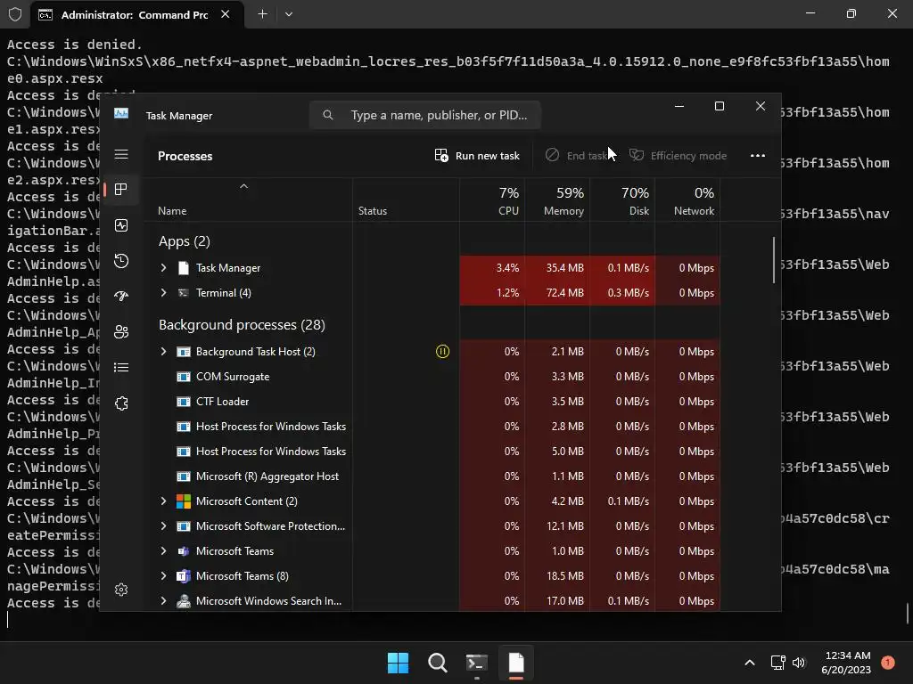
Task: Select the 5.0 MB Host Process row
Action: (432, 452)
